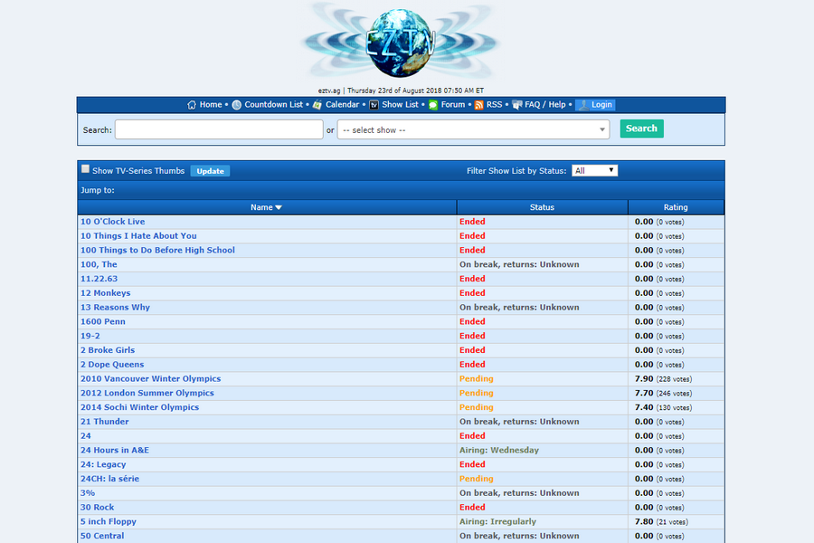The image size is (814, 543).
Task: Open the 12 Monkeys show link
Action: (106, 293)
